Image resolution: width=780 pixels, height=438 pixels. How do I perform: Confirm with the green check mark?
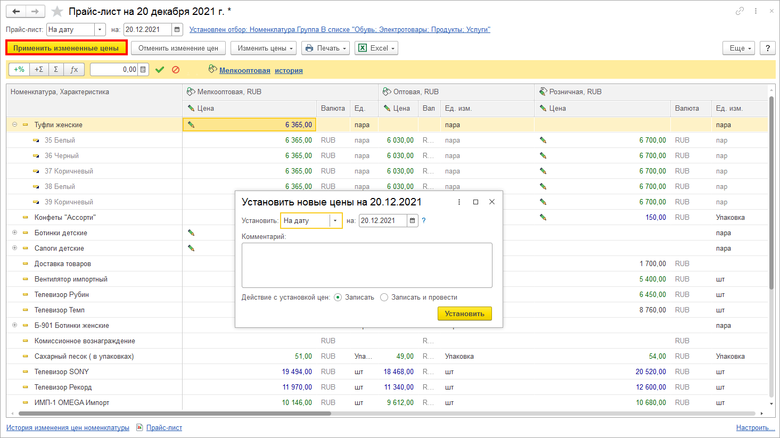click(160, 69)
